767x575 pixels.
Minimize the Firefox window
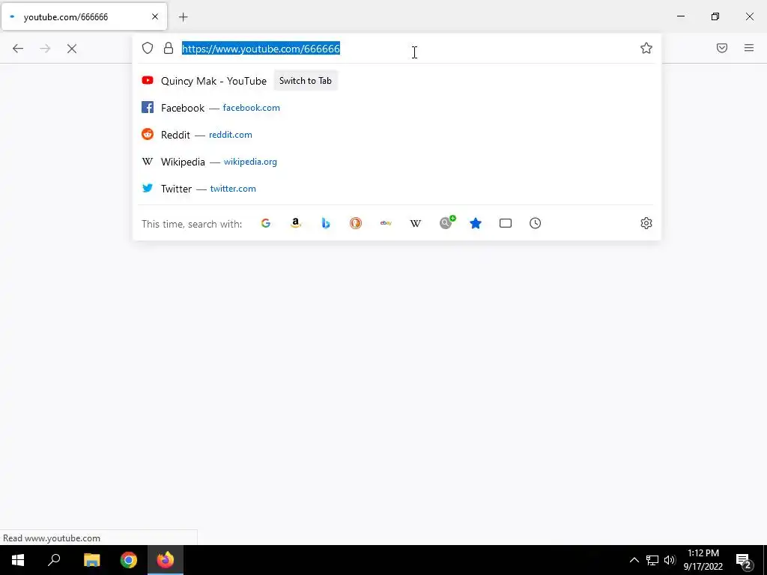click(680, 16)
